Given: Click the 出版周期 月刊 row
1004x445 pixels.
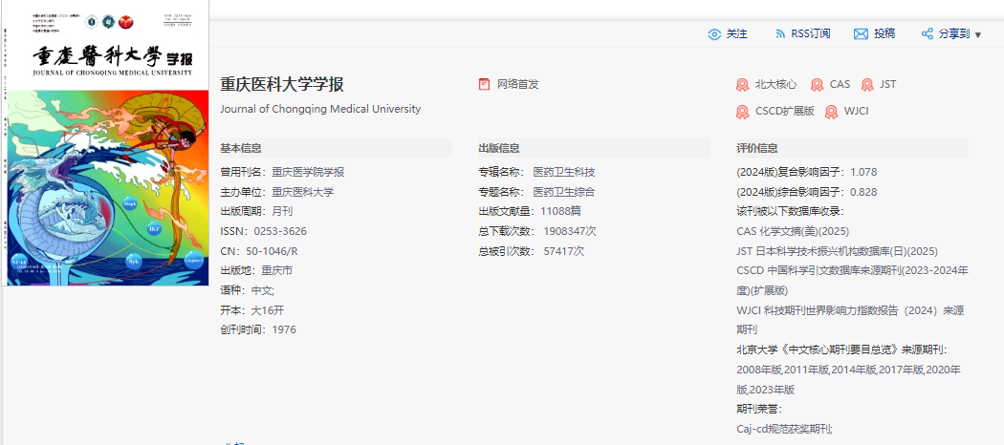Looking at the screenshot, I should [256, 211].
